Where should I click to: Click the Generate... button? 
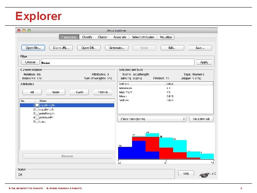pos(116,48)
